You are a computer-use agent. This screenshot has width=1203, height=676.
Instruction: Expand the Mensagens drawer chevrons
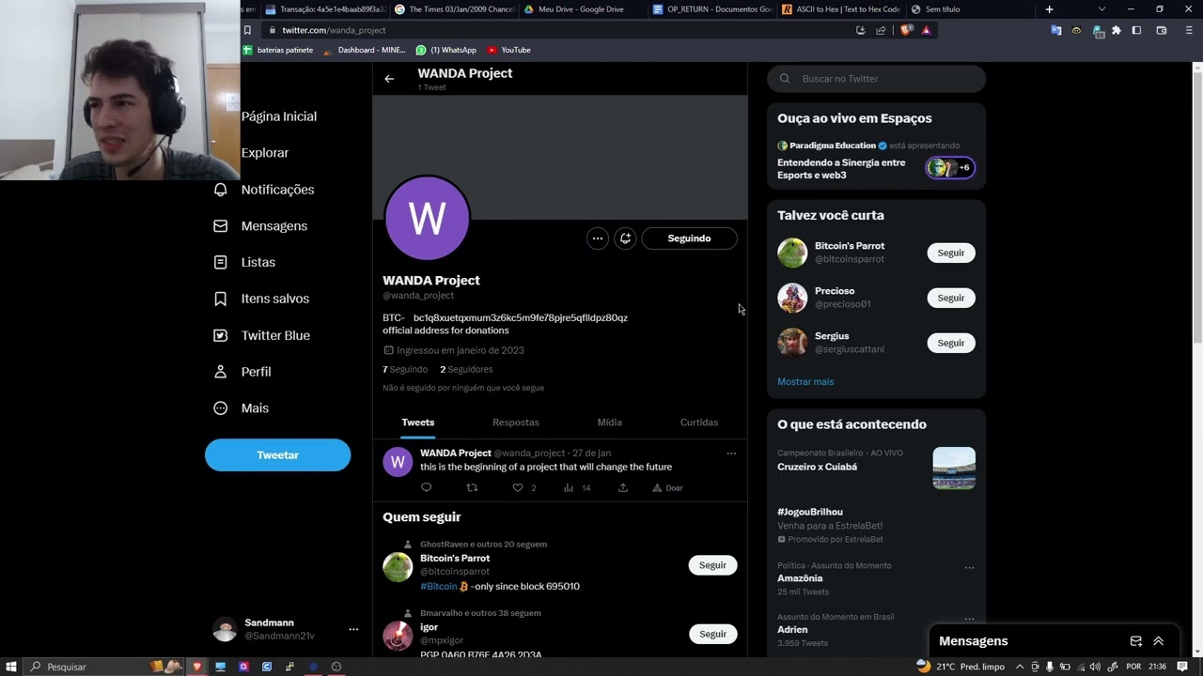click(1159, 641)
